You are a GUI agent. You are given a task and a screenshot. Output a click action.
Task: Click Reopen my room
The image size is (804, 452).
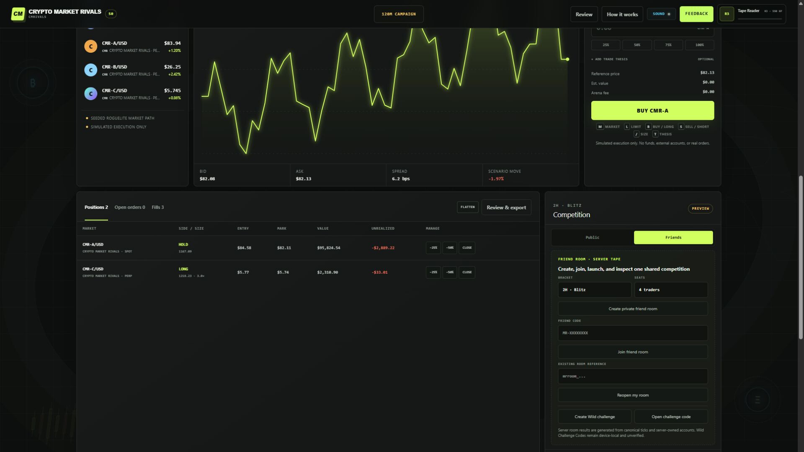point(633,395)
